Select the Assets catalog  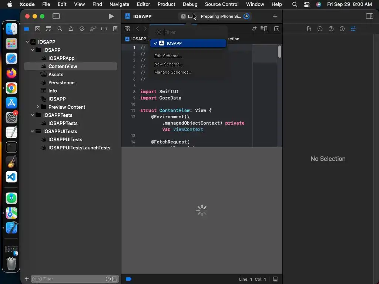56,74
